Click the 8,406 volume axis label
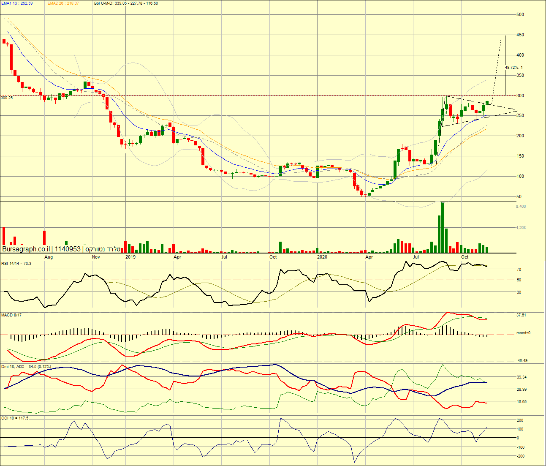This screenshot has height=466, width=546. pyautogui.click(x=521, y=207)
